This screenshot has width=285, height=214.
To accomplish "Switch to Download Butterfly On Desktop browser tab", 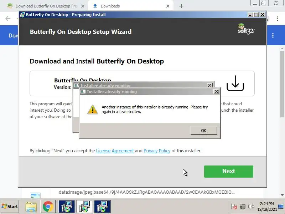I will (x=46, y=6).
